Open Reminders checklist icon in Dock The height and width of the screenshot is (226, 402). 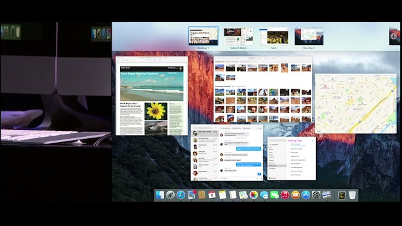point(233,195)
